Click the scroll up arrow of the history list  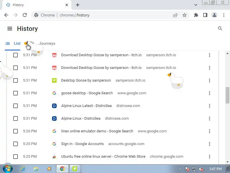[228, 53]
